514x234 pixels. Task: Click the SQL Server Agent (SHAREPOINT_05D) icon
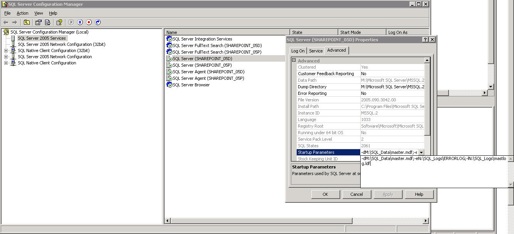(169, 72)
